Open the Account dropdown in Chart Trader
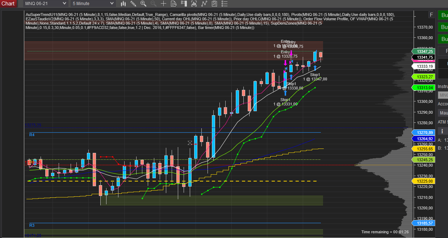This screenshot has width=448, height=238. click(443, 113)
